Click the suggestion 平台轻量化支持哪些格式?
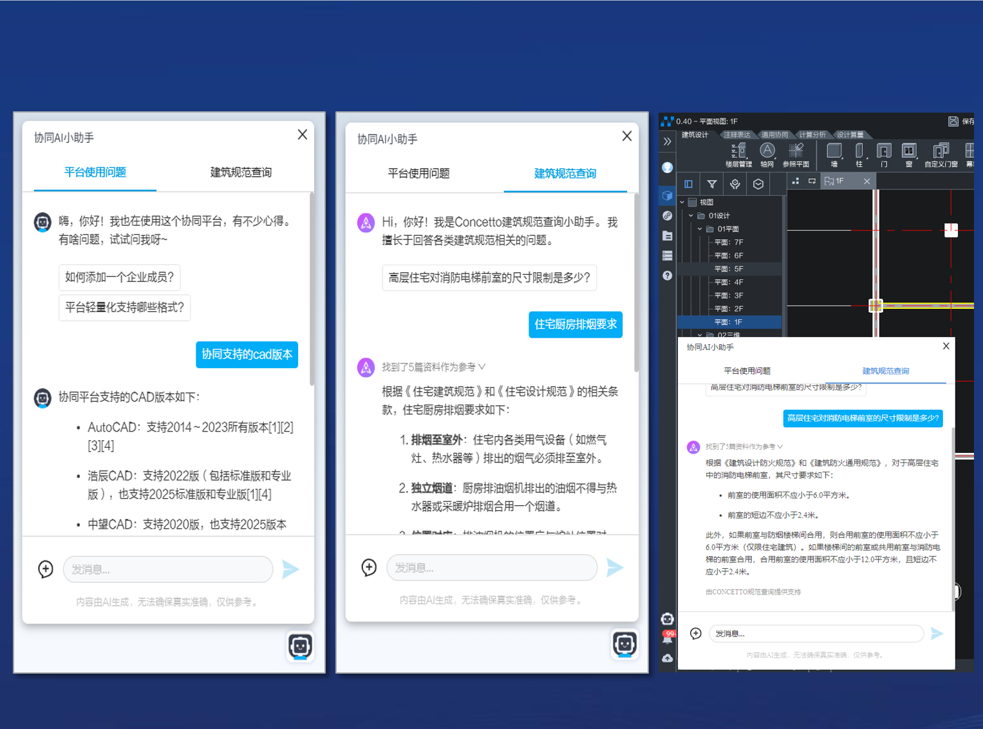The image size is (983, 729). (x=124, y=308)
